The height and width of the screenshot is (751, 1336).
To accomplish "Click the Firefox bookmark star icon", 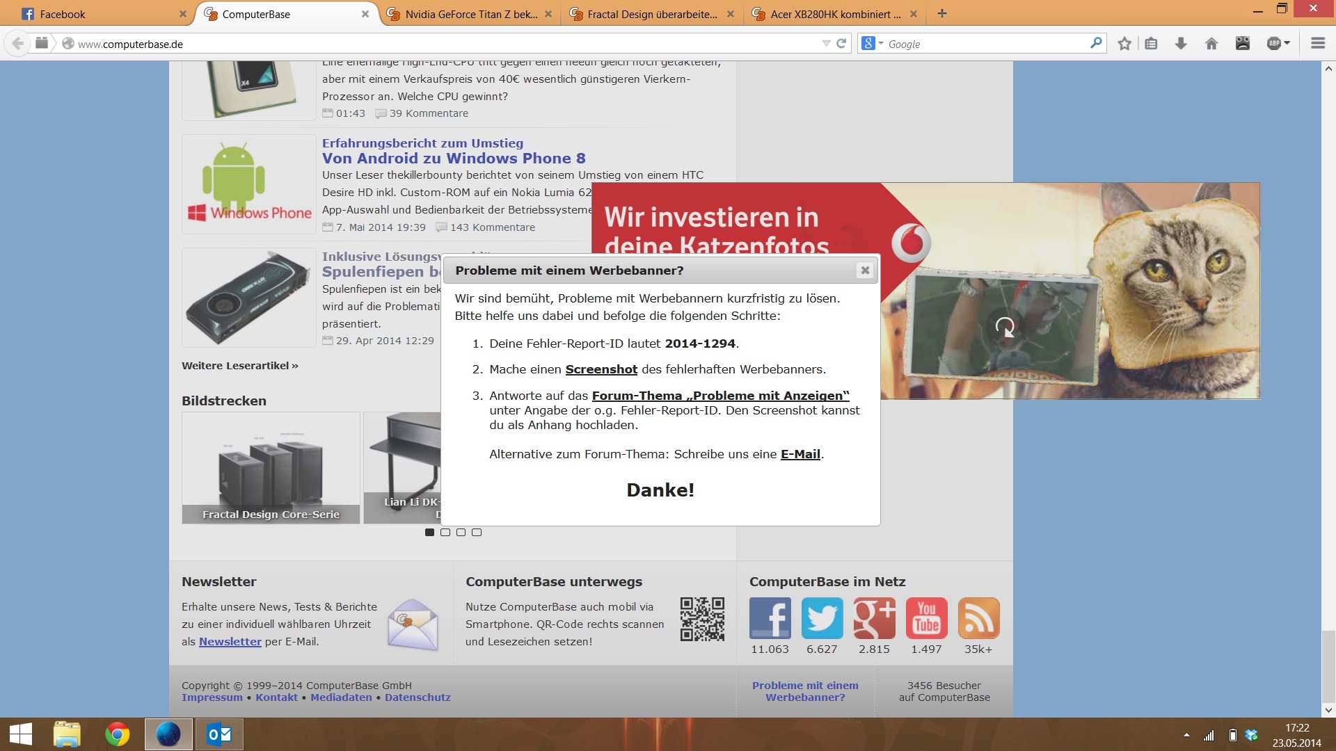I will 1124,44.
